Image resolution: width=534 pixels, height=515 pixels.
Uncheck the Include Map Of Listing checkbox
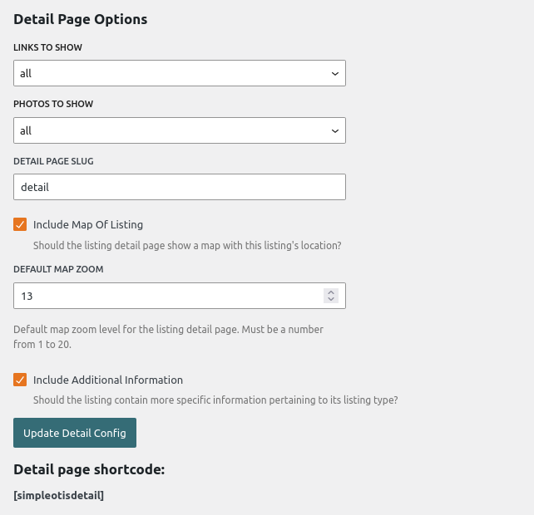click(20, 224)
